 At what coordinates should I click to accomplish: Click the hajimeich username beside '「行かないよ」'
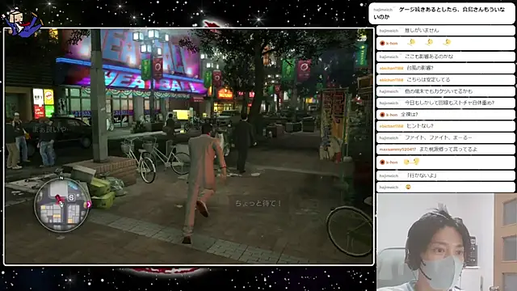coord(389,176)
